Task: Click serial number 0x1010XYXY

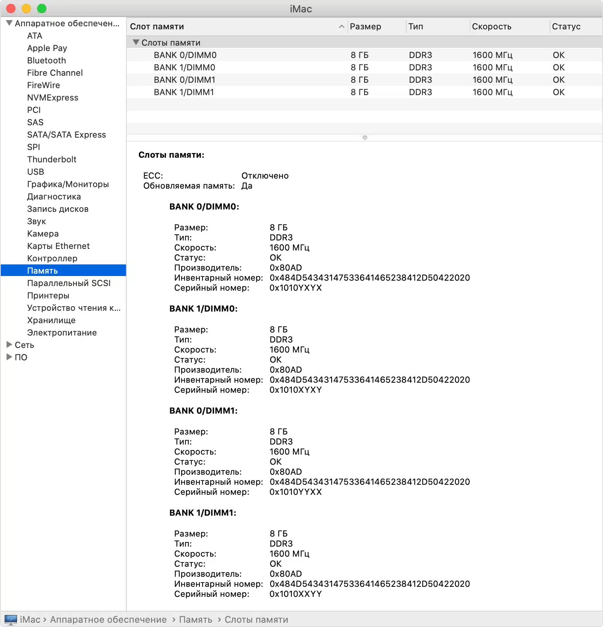Action: (296, 390)
